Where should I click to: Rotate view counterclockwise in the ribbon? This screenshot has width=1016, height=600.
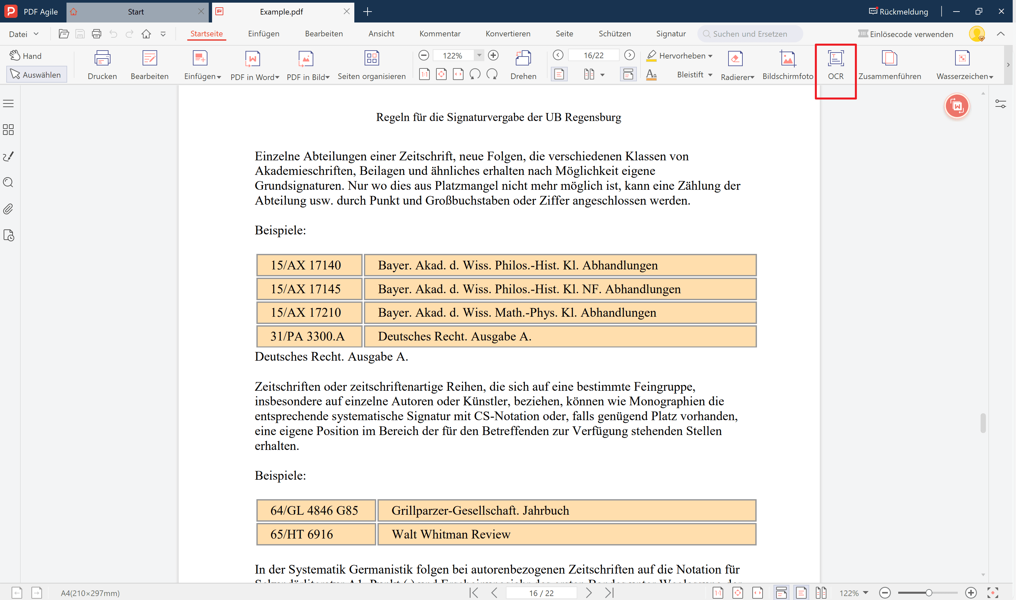475,74
